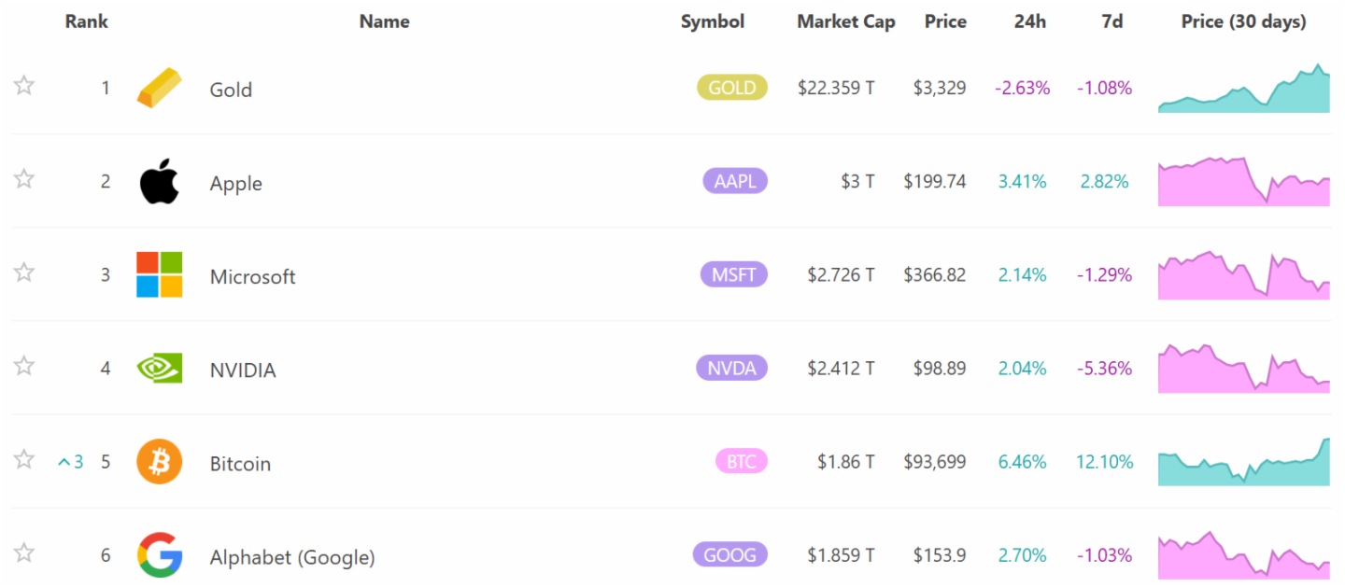Sort table by Market Cap column
1345x587 pixels.
[x=845, y=21]
